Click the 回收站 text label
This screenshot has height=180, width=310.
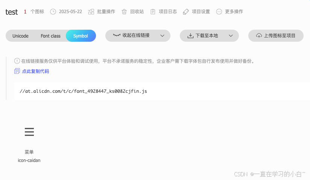[137, 12]
